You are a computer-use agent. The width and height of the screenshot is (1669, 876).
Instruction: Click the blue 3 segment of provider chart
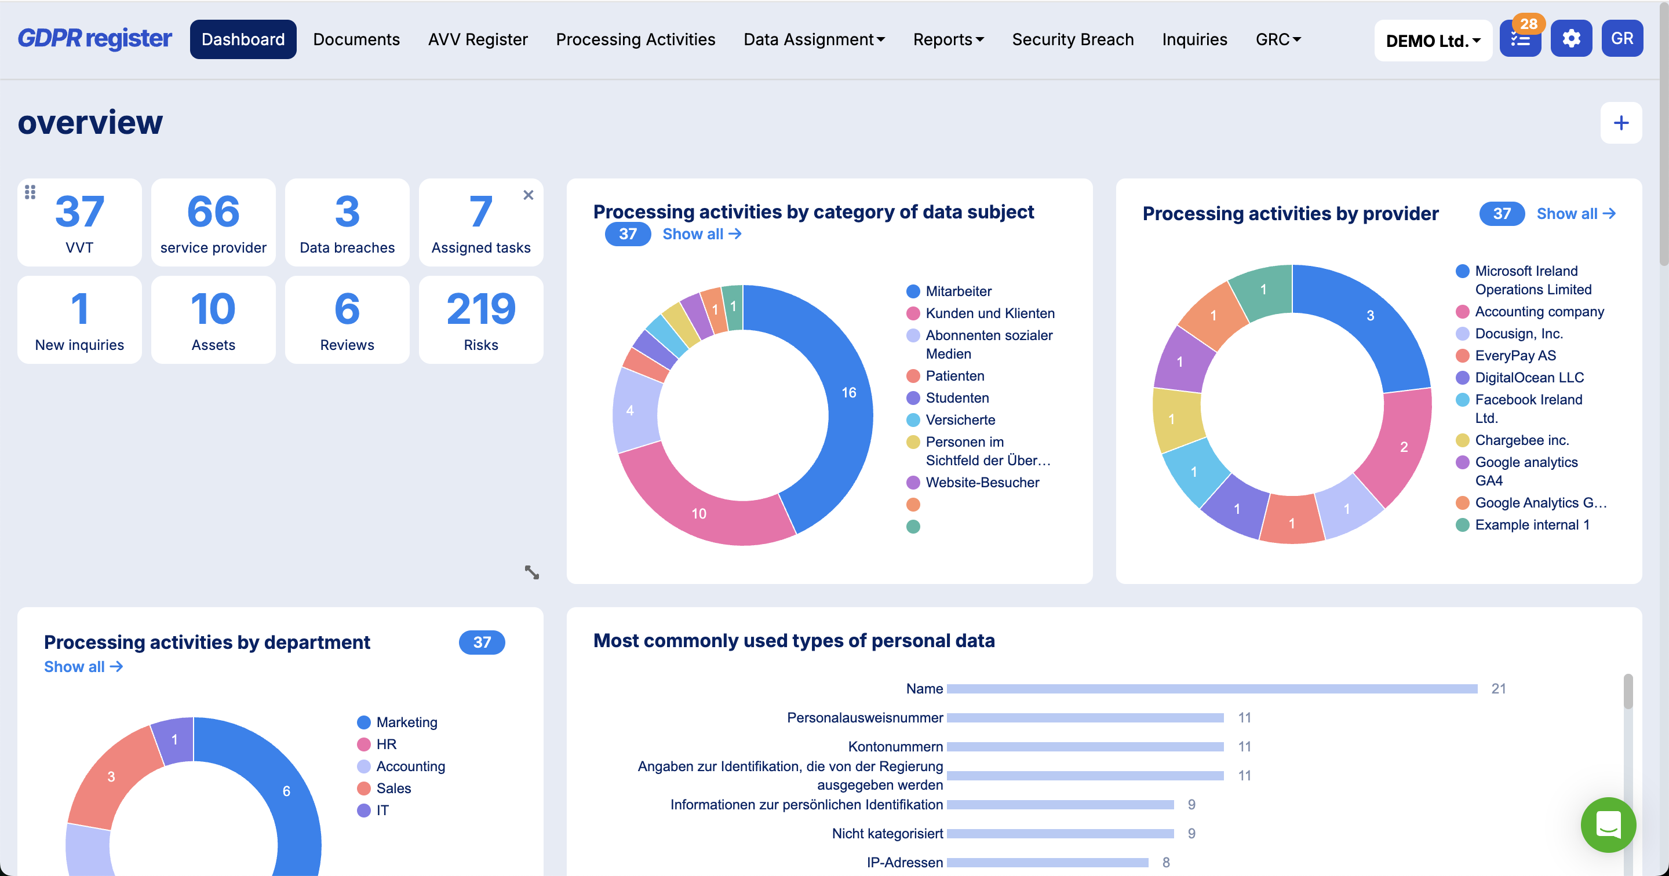tap(1369, 316)
